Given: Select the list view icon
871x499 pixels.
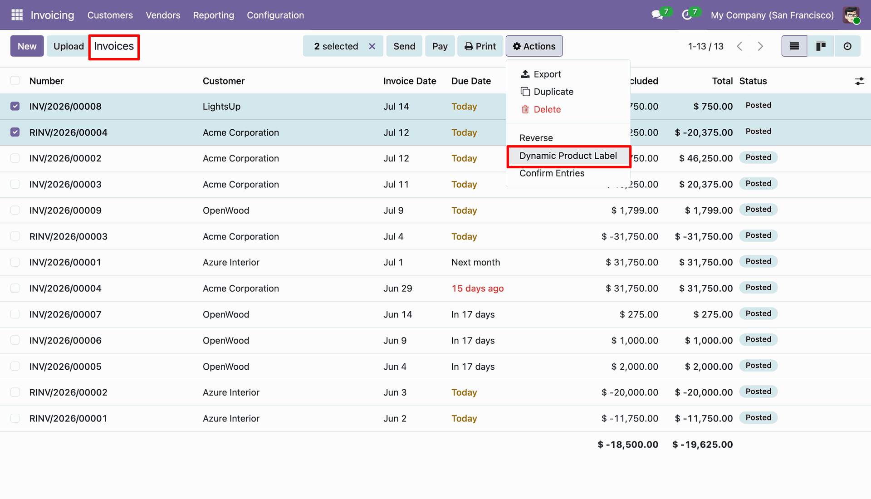Looking at the screenshot, I should pos(794,46).
